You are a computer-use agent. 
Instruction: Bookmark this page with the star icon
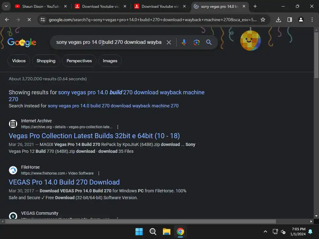click(263, 20)
